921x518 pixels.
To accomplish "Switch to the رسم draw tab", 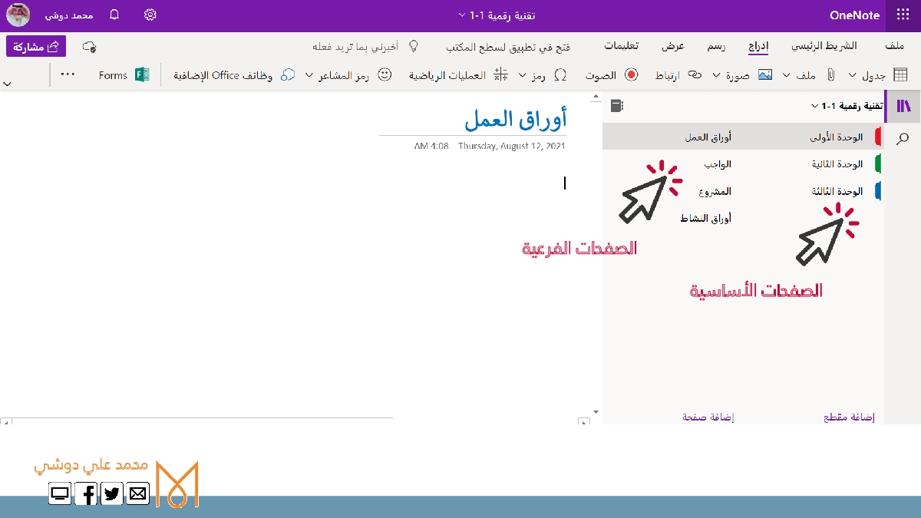I will click(716, 46).
